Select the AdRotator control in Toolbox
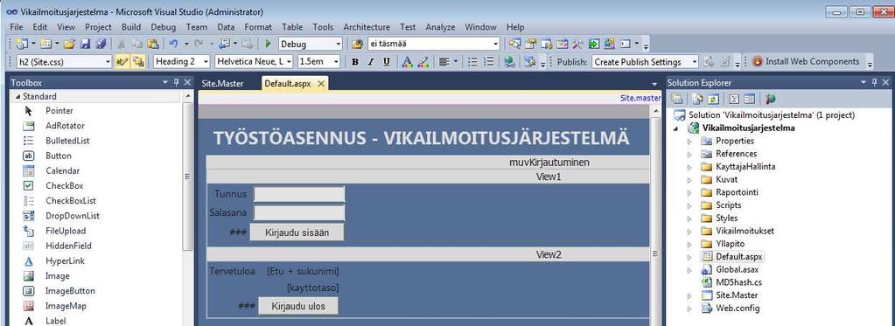This screenshot has height=326, width=895. 65,125
